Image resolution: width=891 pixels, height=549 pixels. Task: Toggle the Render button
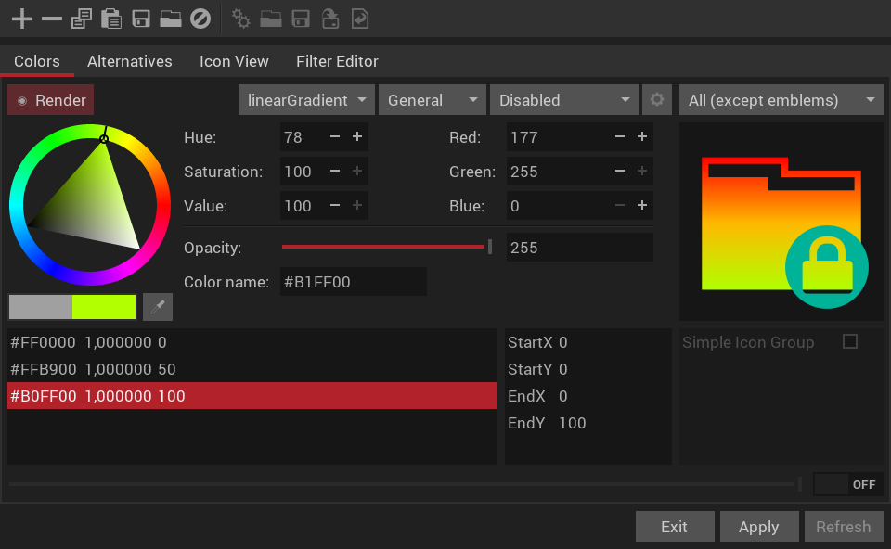point(50,100)
